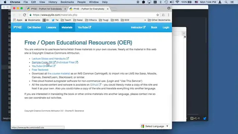Click the Wi-Fi status icon

click(x=177, y=2)
